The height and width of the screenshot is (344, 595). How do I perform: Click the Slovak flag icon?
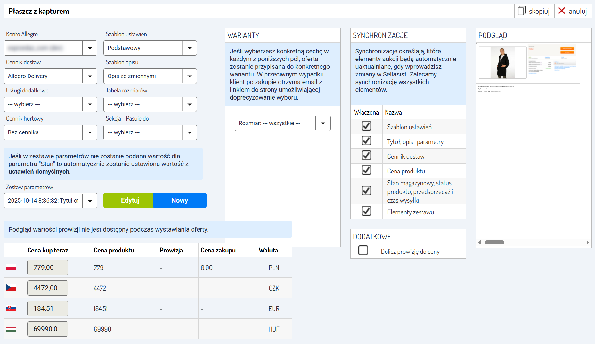coord(11,308)
